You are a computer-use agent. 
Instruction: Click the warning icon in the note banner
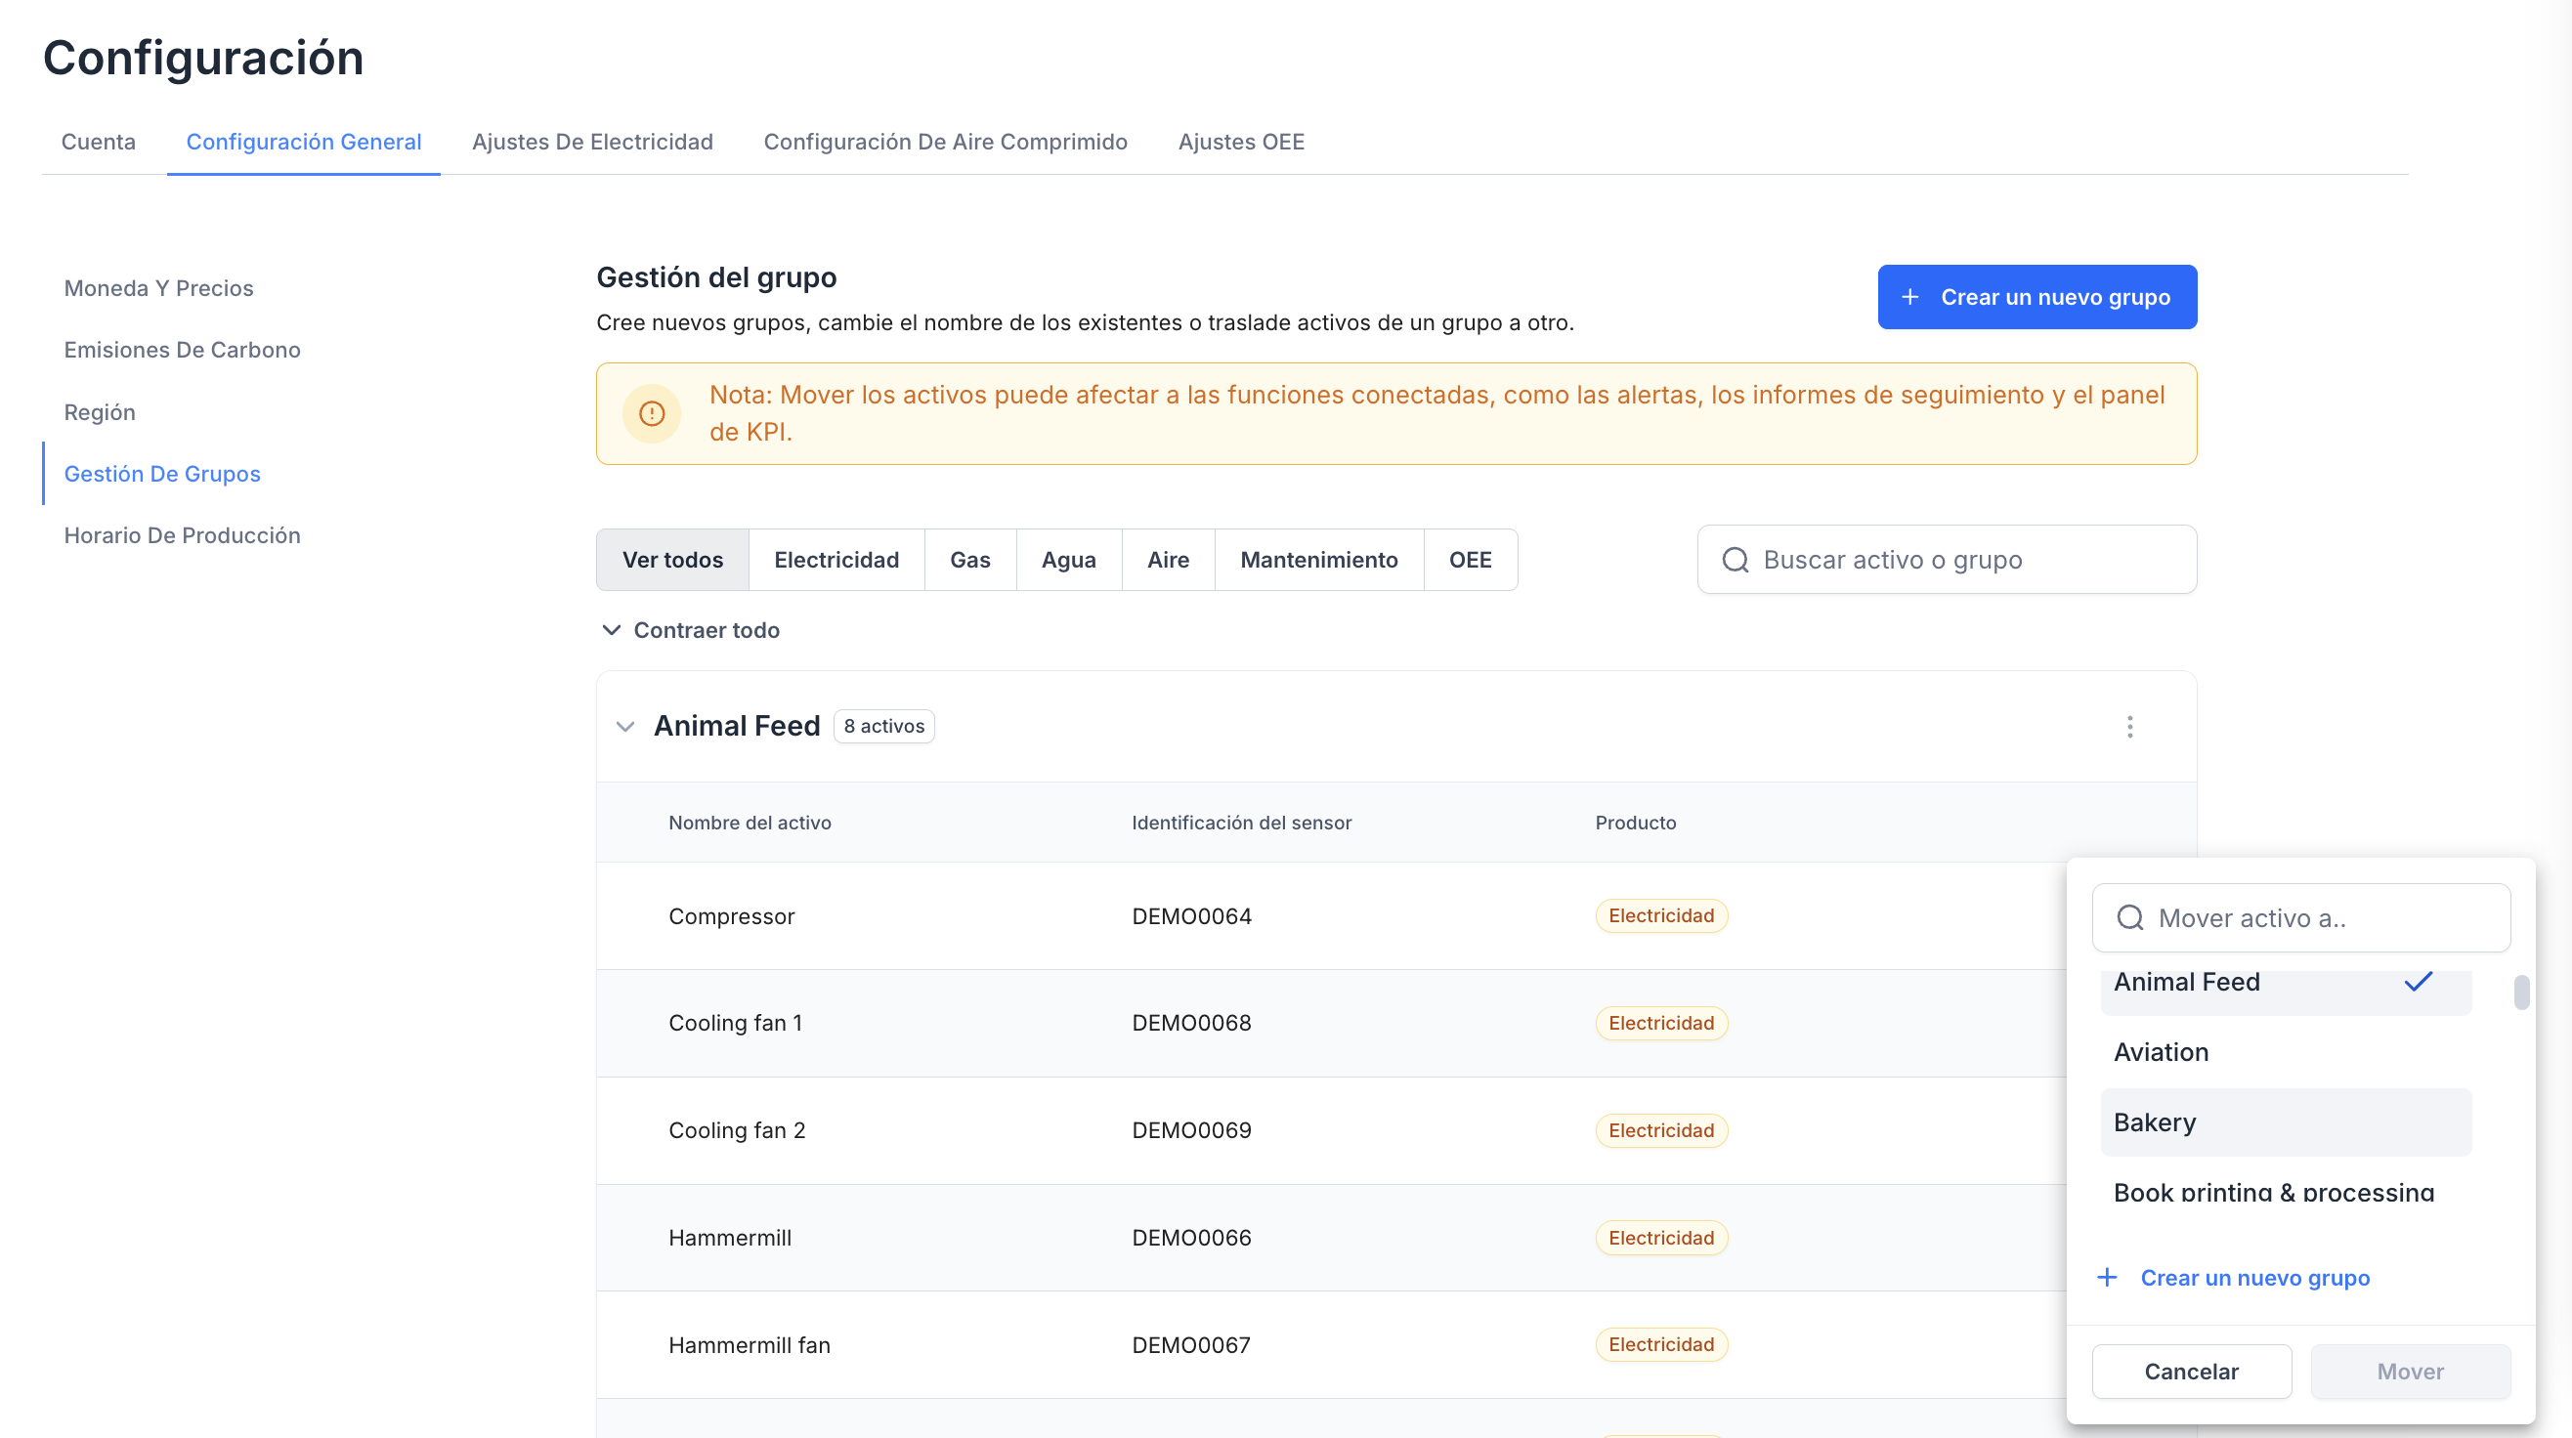point(652,413)
